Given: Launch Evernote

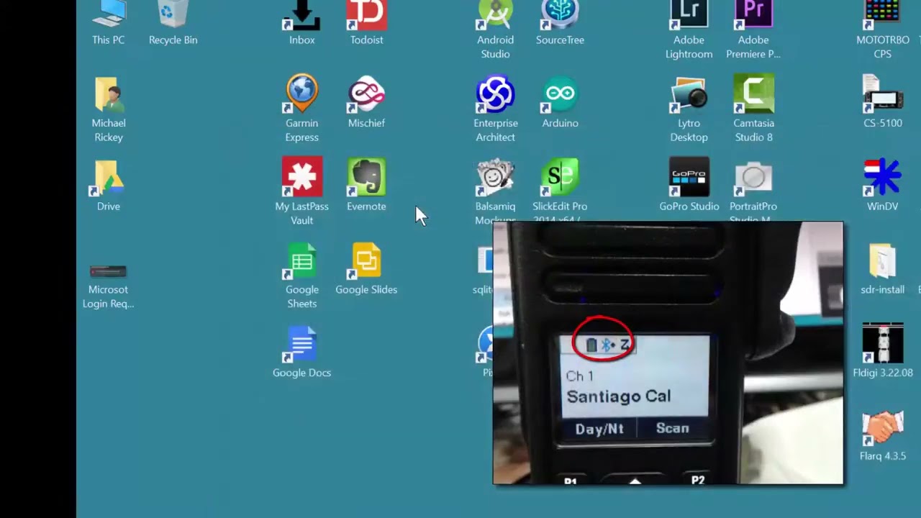Looking at the screenshot, I should [366, 186].
